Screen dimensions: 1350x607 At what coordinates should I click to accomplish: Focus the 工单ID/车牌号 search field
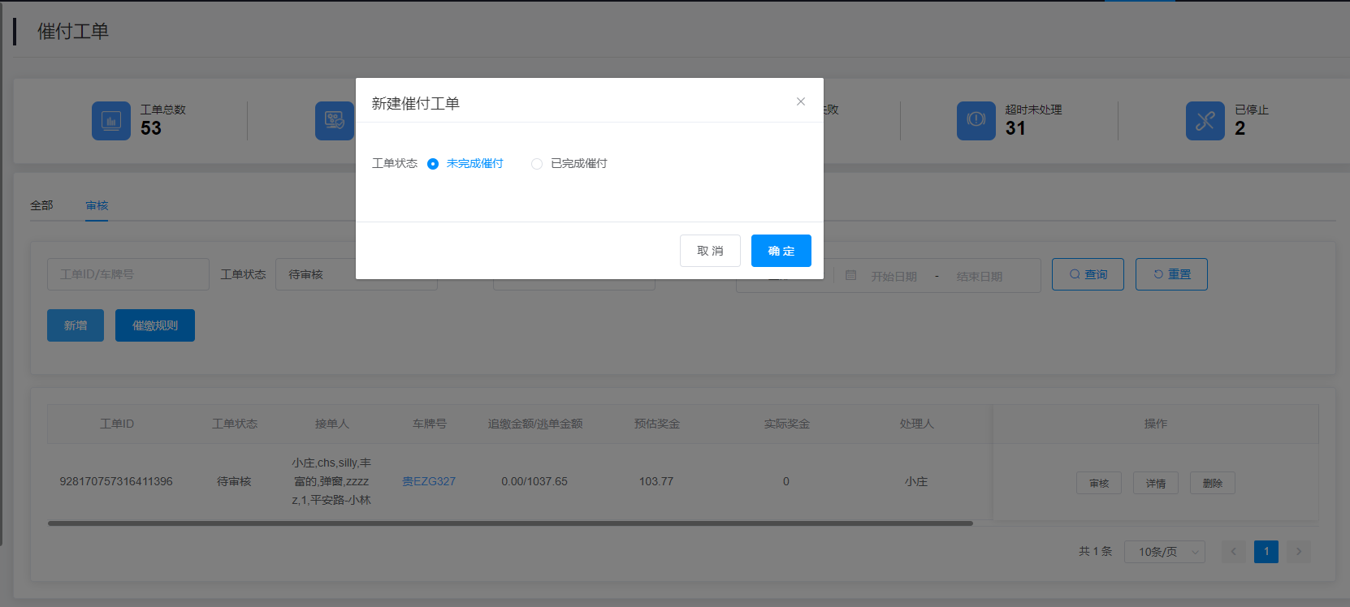tap(128, 274)
